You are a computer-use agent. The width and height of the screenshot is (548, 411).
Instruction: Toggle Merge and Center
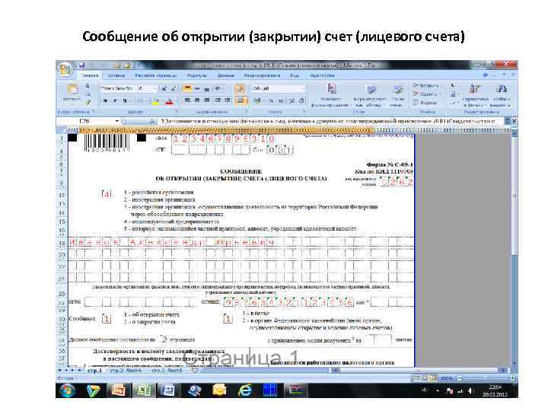click(x=241, y=100)
